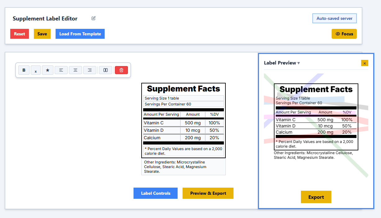Delete the selected element with the trash icon
The width and height of the screenshot is (381, 218).
pos(121,70)
